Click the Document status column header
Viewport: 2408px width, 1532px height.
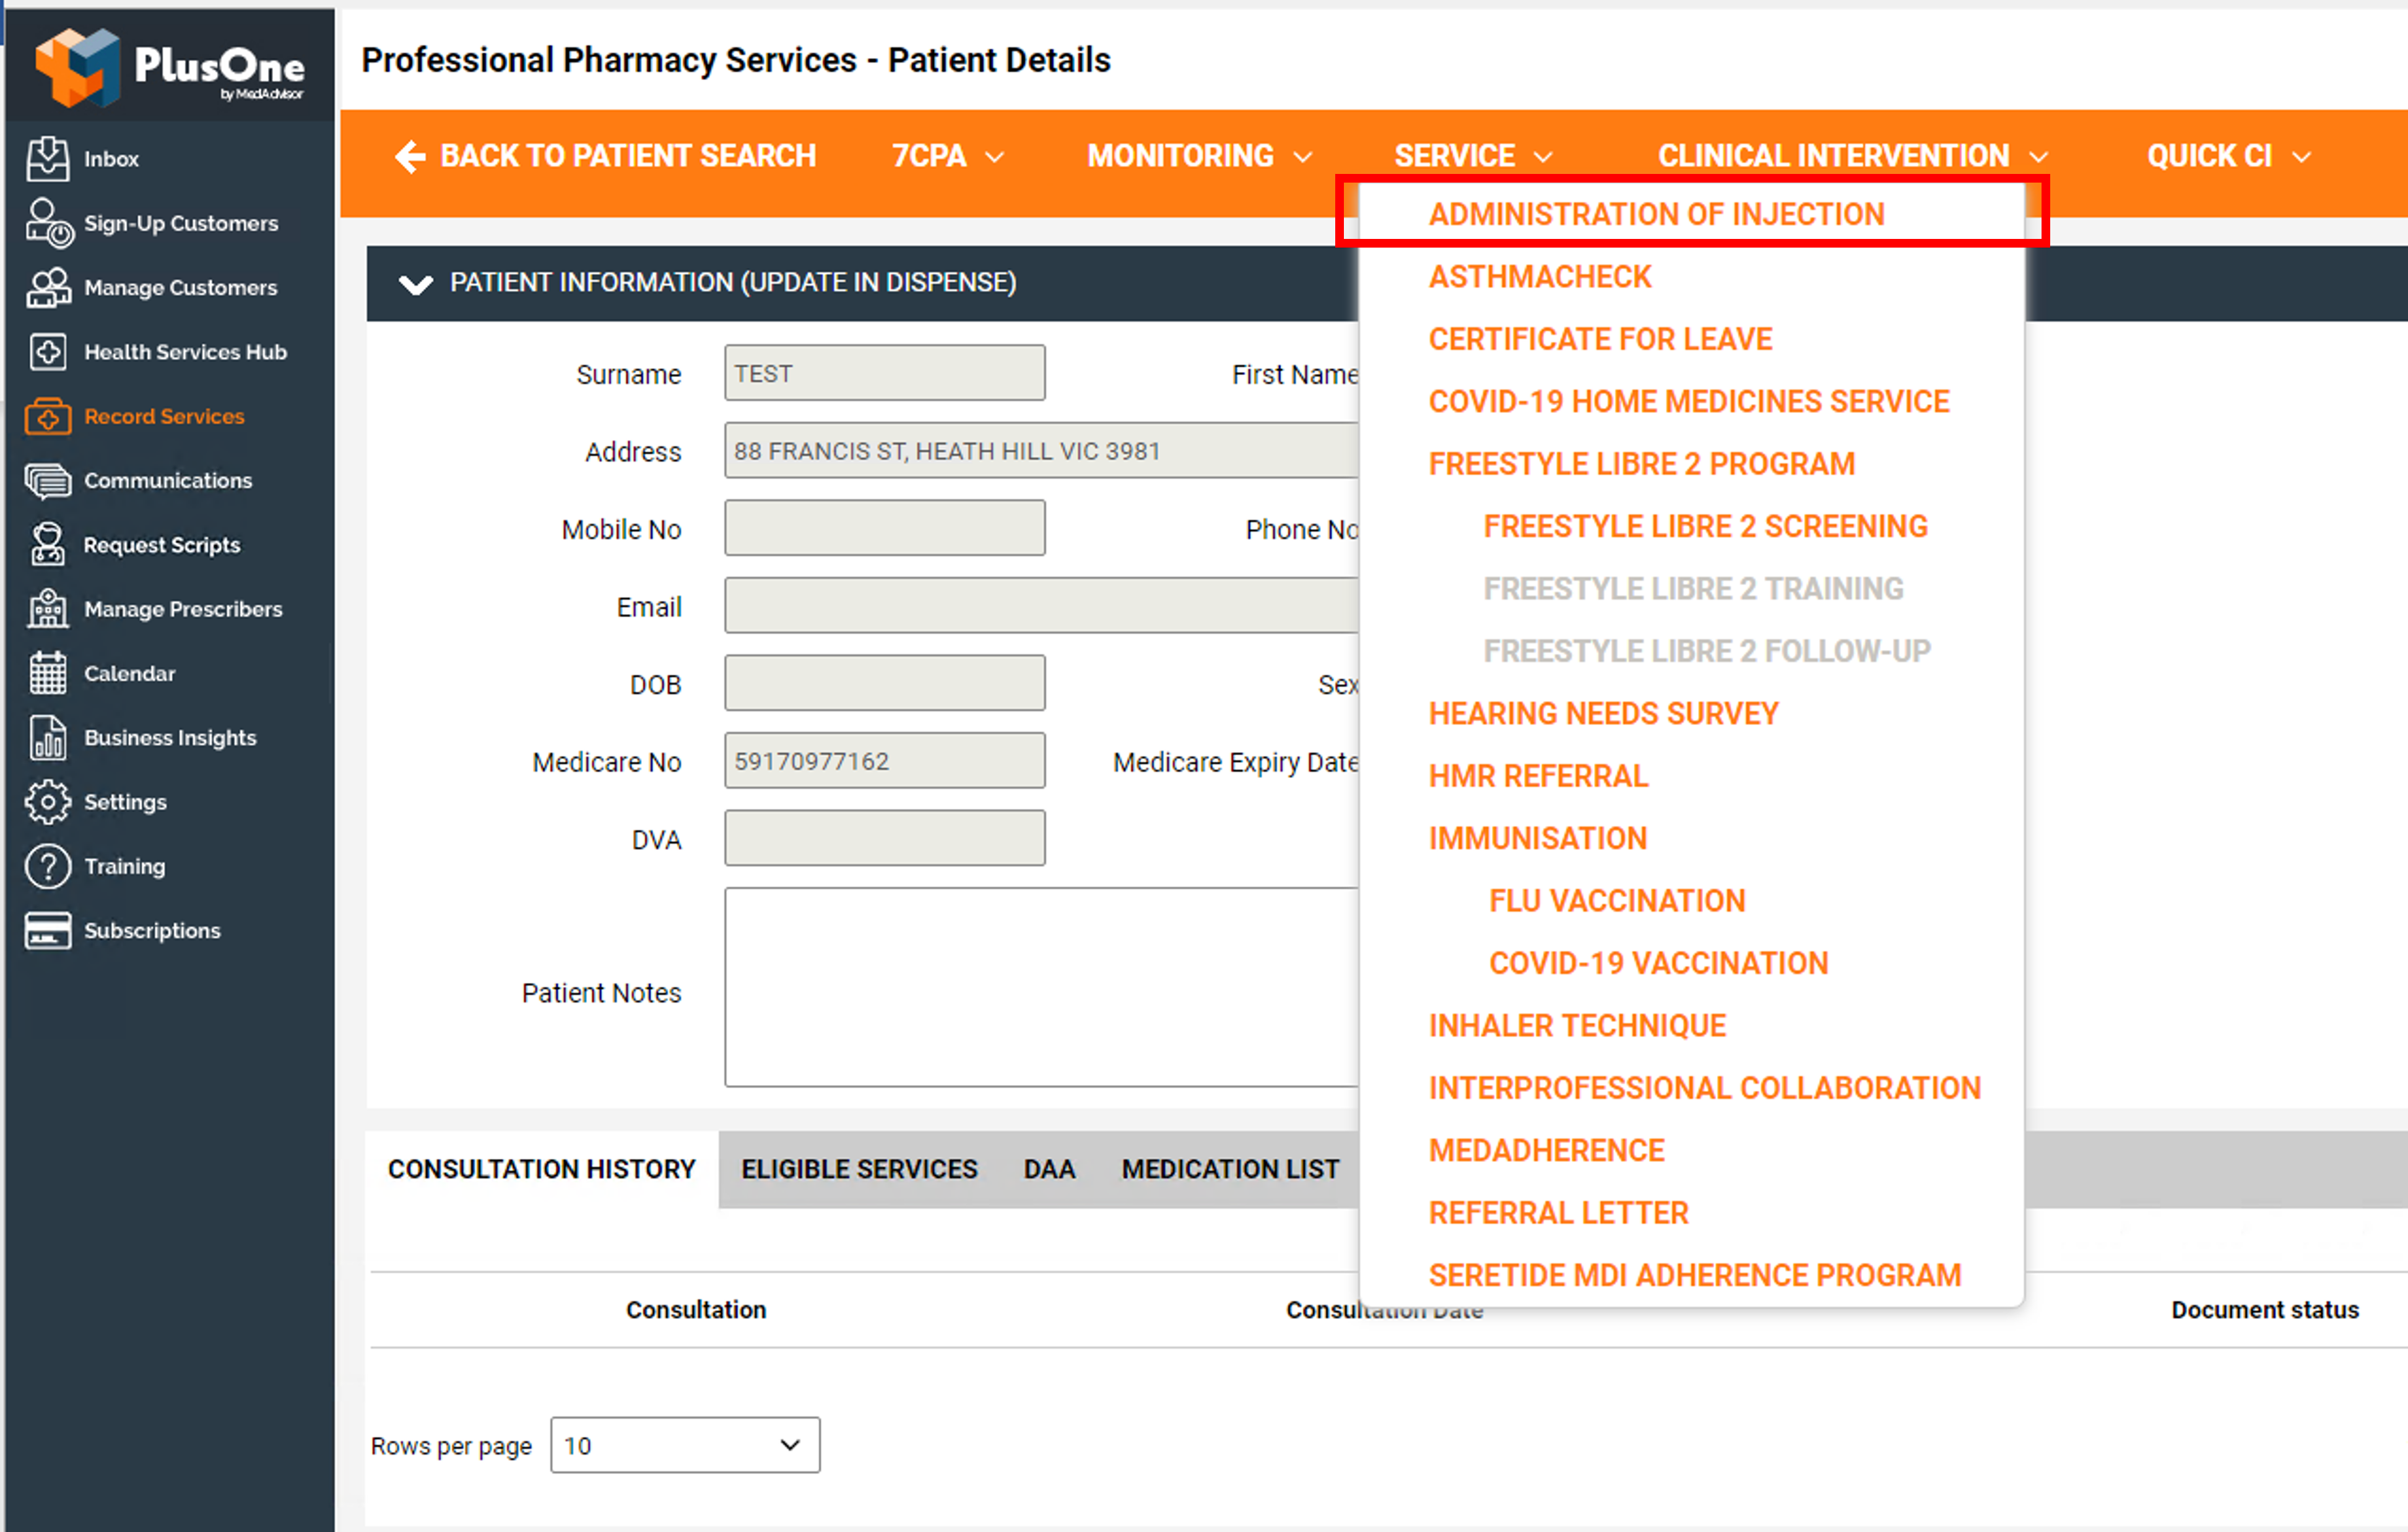click(2265, 1310)
